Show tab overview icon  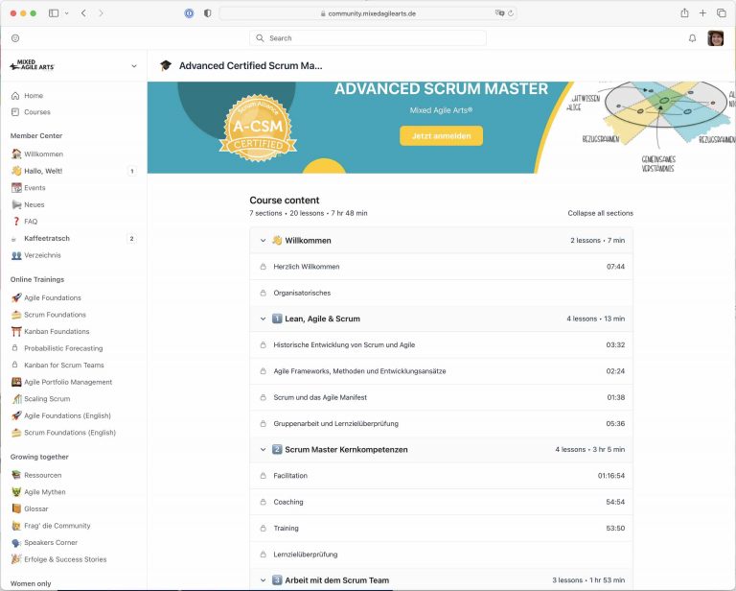click(722, 13)
